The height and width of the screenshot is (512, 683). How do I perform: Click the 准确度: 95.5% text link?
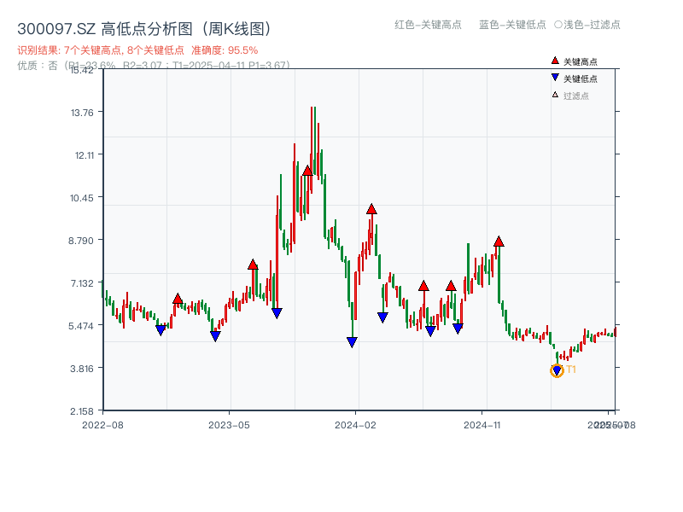pyautogui.click(x=224, y=49)
